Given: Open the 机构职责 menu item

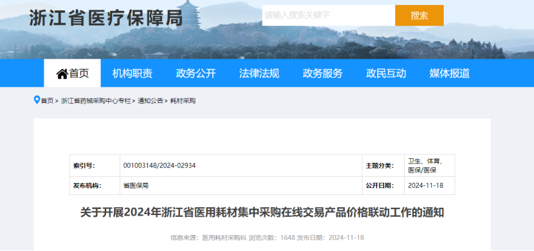Looking at the screenshot, I should pyautogui.click(x=133, y=73).
